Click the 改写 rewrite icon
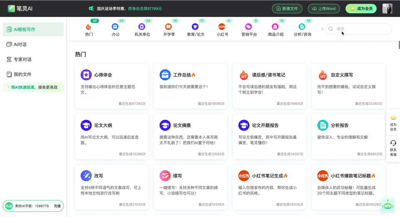 pyautogui.click(x=86, y=176)
